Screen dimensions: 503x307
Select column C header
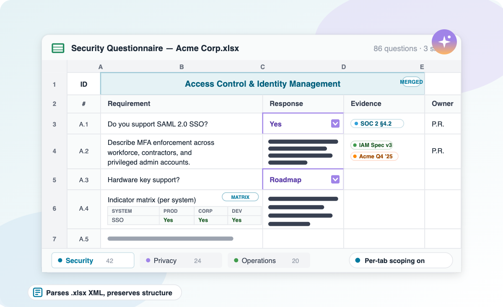click(x=262, y=67)
